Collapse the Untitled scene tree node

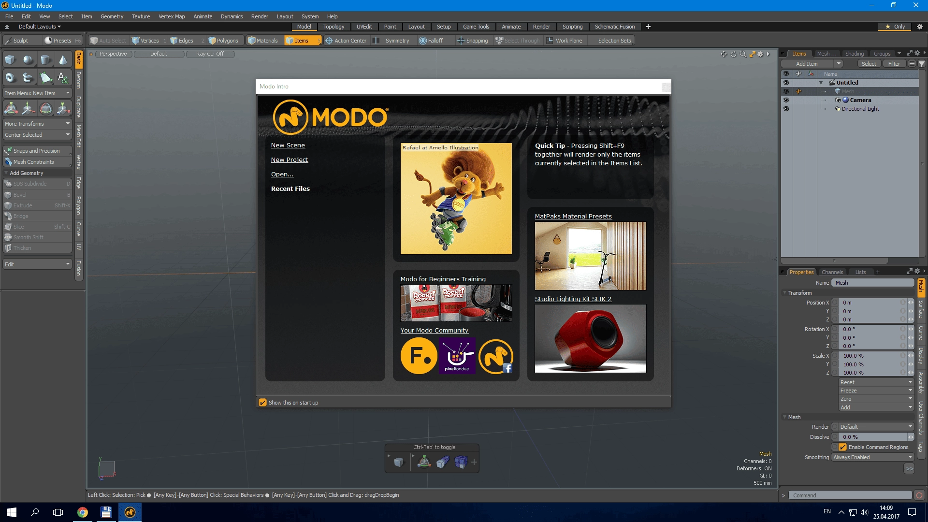(x=821, y=83)
